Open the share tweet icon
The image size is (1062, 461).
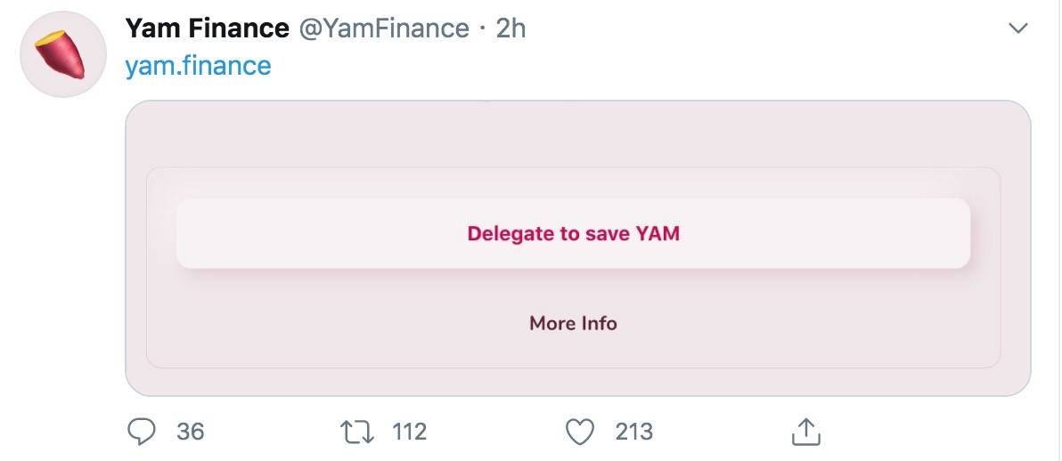coord(806,432)
